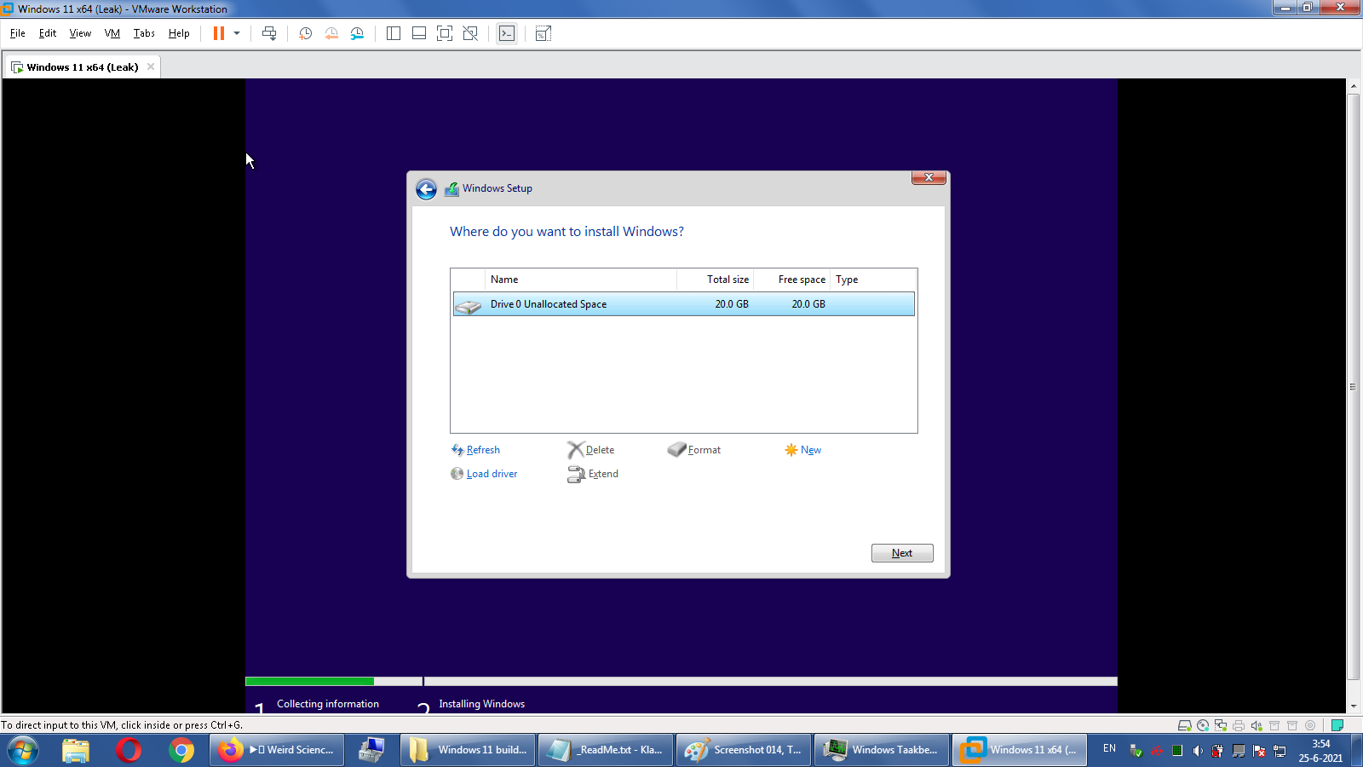Viewport: 1363px width, 767px height.
Task: Click the Load driver link
Action: [x=492, y=474]
